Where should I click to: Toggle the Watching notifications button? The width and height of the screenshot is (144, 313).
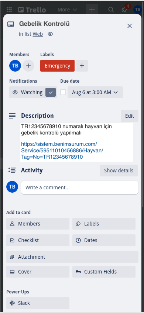33,92
